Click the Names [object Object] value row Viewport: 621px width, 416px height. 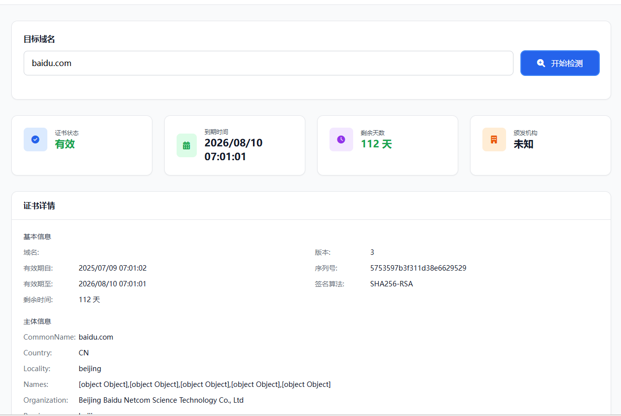[x=204, y=384]
